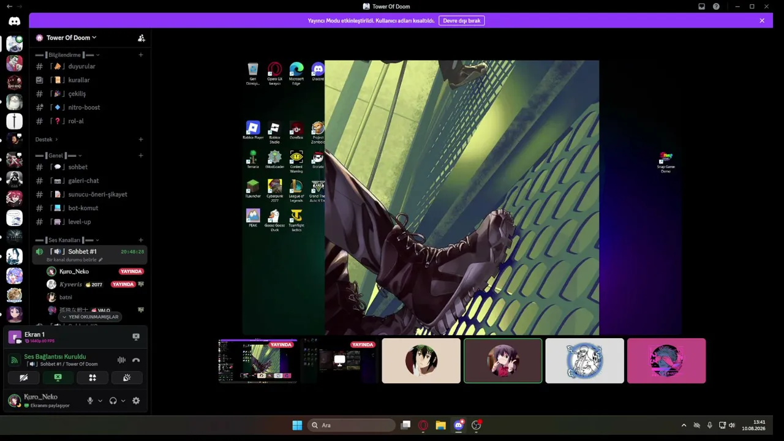Click Devre dışı bırak button
Screen dimensions: 784x441
coord(462,21)
